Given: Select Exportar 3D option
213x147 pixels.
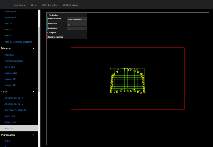Looking at the screenshot, I should coord(10,85).
